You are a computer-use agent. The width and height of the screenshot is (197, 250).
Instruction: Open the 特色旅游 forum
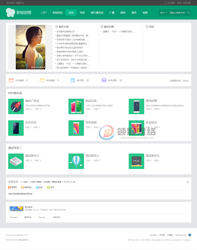click(91, 123)
